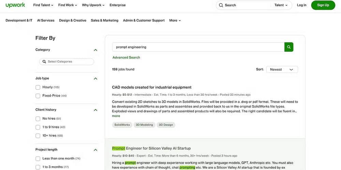Open the Design & Creative category
Image resolution: width=341 pixels, height=170 pixels.
pyautogui.click(x=73, y=20)
